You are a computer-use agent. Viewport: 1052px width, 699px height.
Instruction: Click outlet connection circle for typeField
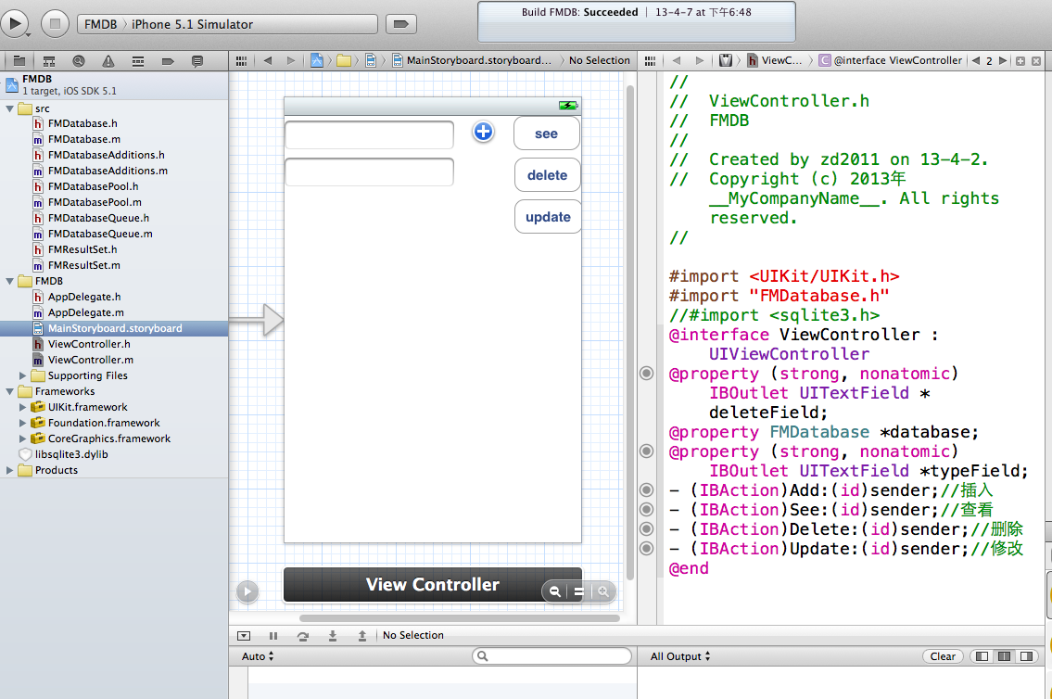(x=646, y=451)
